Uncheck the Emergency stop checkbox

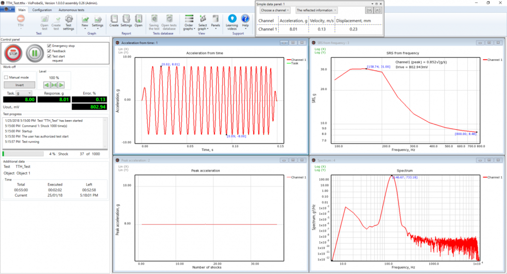pos(49,46)
